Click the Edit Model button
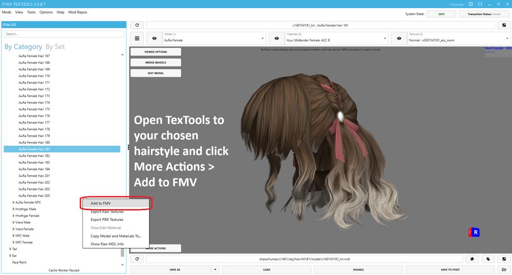512x275 pixels. click(x=156, y=73)
